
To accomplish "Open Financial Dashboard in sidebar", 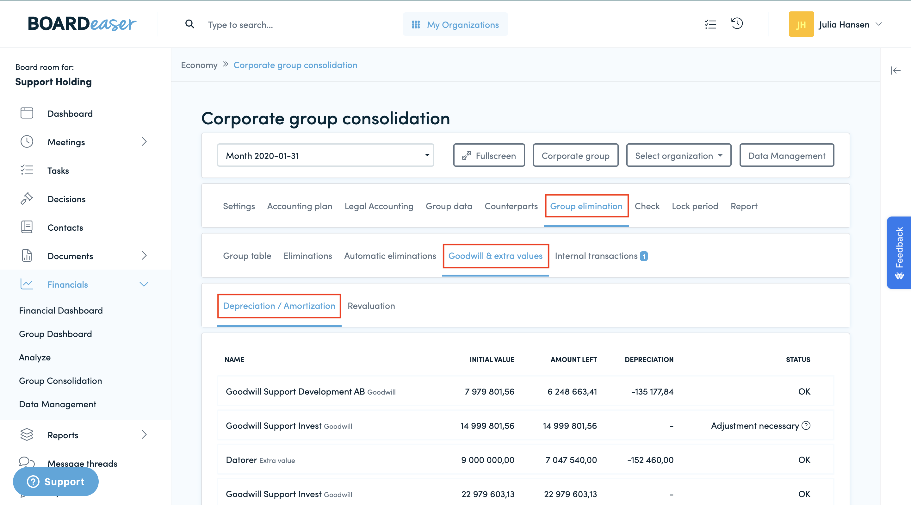I will click(61, 310).
